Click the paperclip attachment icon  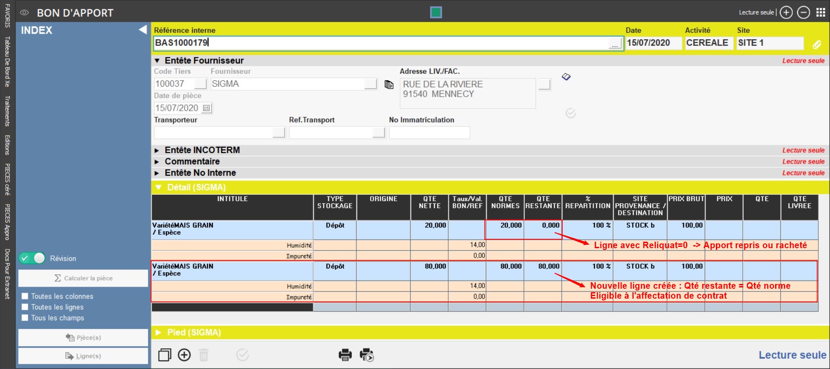pos(817,44)
